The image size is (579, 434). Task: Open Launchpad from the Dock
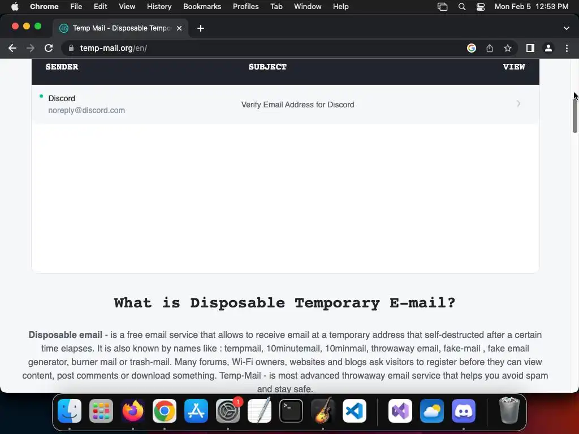pyautogui.click(x=101, y=411)
